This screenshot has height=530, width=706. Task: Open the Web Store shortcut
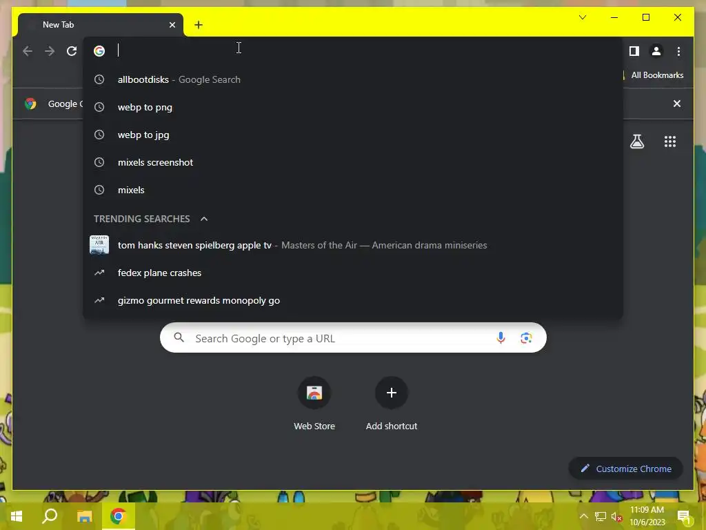(x=314, y=404)
